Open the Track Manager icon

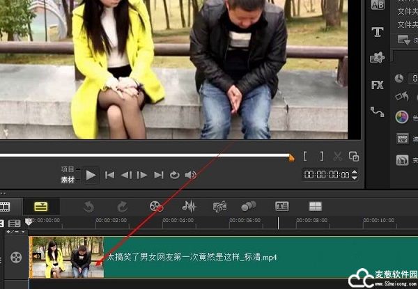(14, 224)
